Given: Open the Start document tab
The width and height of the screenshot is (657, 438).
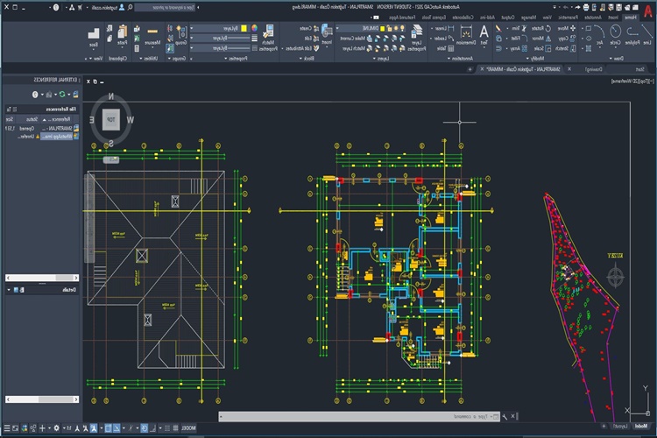Looking at the screenshot, I should pos(639,69).
